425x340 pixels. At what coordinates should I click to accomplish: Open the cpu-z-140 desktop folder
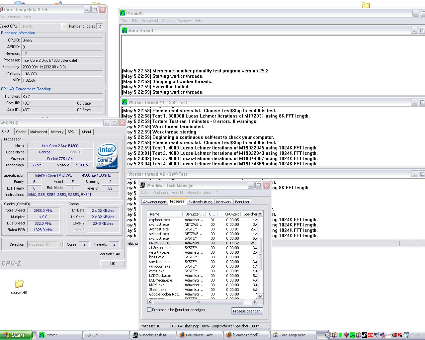pos(19,287)
